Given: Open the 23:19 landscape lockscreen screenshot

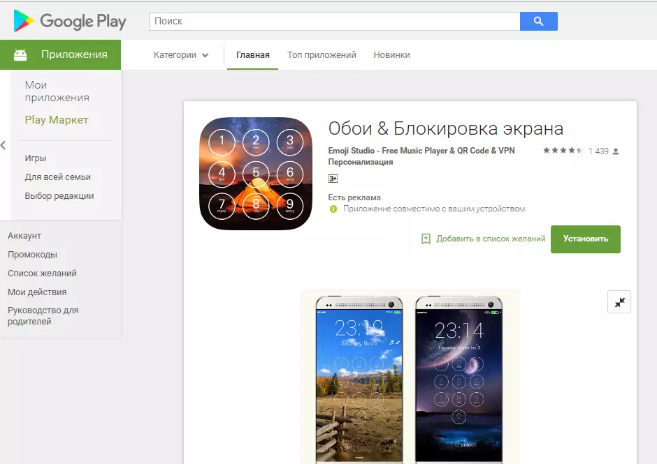Looking at the screenshot, I should (x=359, y=380).
